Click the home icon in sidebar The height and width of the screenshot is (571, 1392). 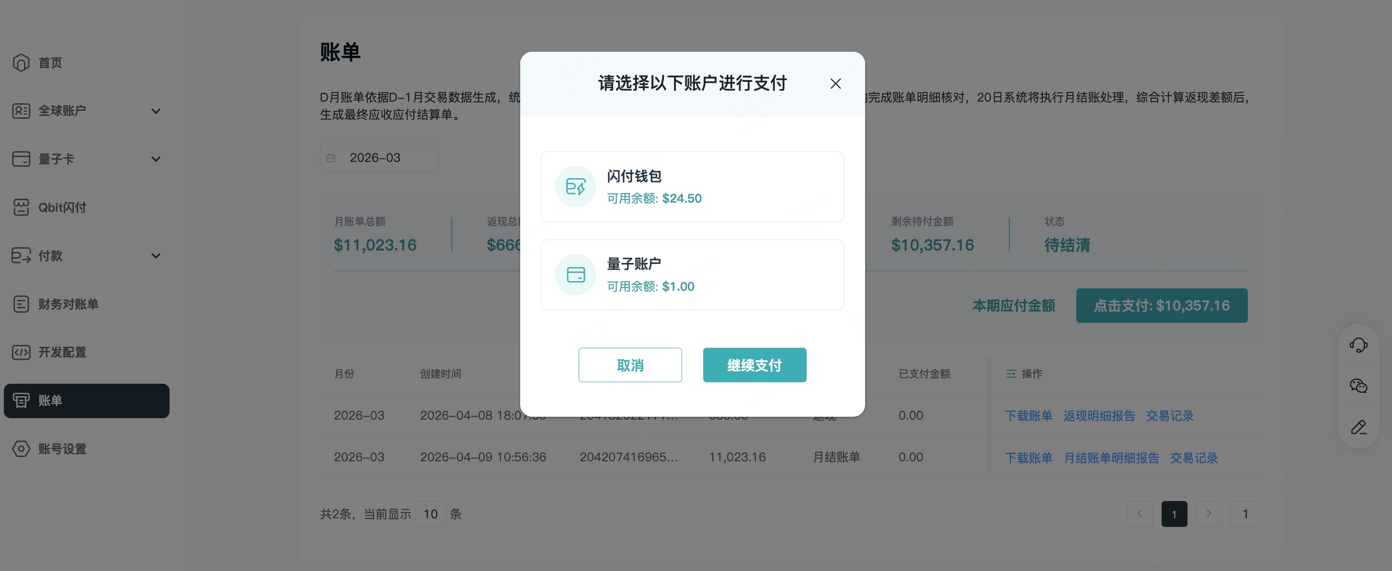pyautogui.click(x=21, y=63)
